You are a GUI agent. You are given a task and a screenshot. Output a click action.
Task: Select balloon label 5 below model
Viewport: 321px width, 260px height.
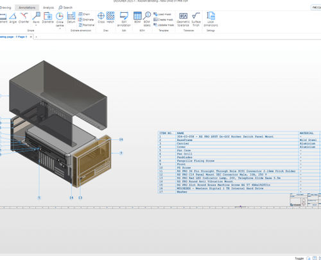(x=39, y=198)
